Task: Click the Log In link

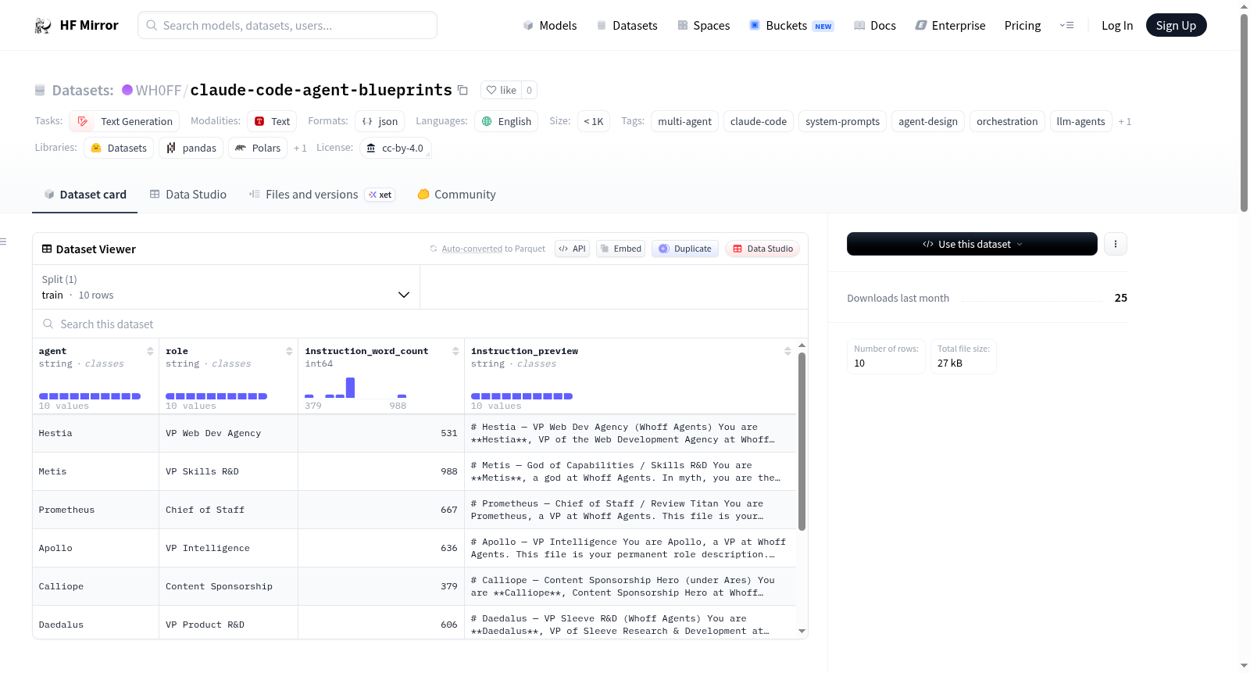Action: (1117, 25)
